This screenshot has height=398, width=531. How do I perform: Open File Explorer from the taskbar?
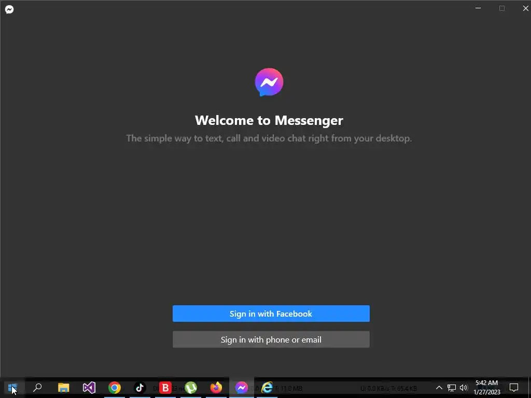pyautogui.click(x=63, y=388)
